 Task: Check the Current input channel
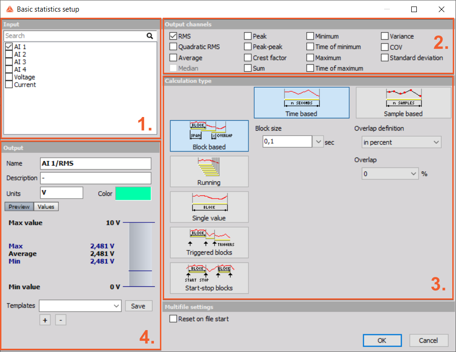(9, 84)
